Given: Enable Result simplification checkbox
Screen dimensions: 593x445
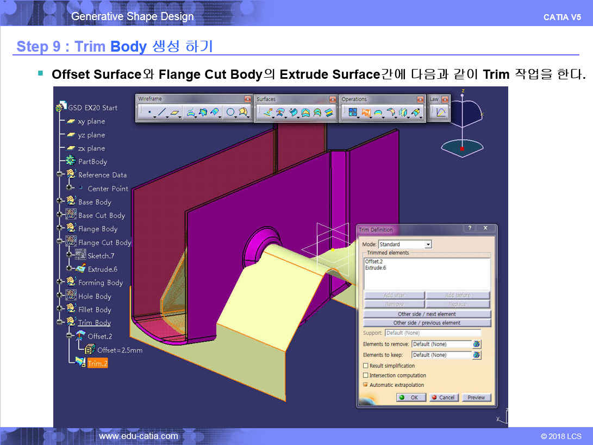Looking at the screenshot, I should coord(366,366).
